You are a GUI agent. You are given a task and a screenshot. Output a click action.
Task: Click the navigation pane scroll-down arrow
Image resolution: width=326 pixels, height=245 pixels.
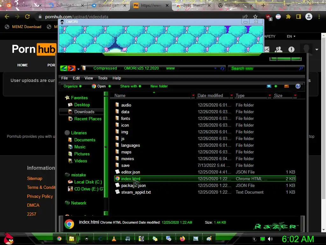pyautogui.click(x=106, y=213)
